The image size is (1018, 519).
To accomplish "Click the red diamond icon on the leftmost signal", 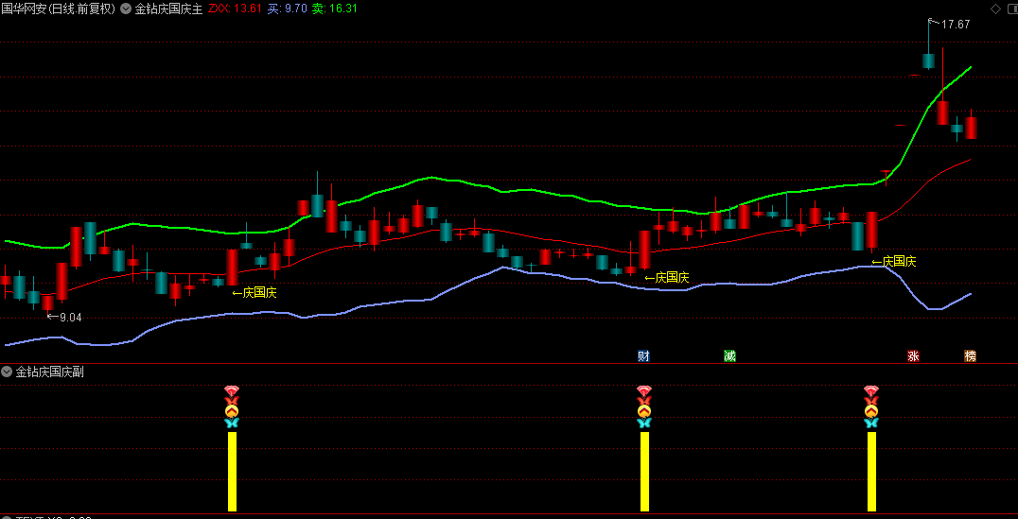I will click(x=232, y=389).
